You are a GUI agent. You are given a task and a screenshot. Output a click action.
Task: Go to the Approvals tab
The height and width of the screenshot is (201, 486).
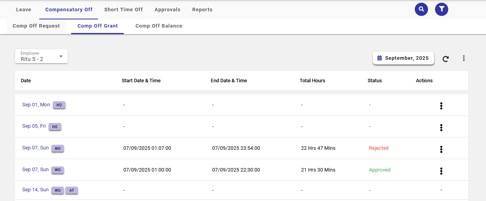click(167, 10)
